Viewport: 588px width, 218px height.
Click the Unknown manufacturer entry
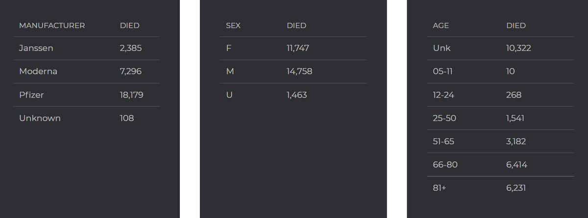40,118
